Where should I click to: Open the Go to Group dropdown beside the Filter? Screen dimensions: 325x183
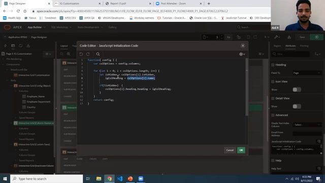(x=318, y=54)
